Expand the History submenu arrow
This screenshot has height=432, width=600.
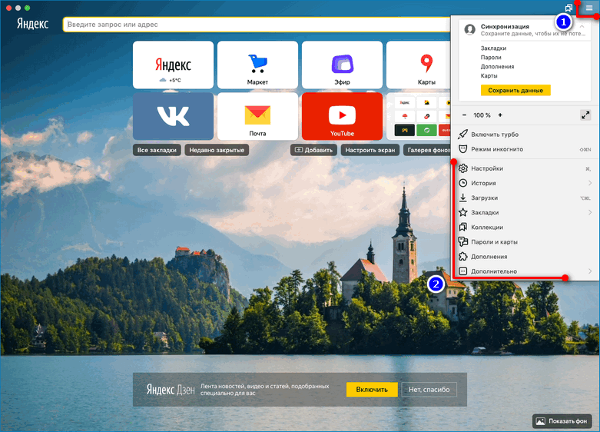tap(589, 183)
